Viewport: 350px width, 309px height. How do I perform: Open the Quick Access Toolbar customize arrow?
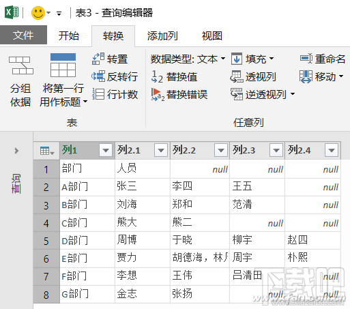click(x=59, y=14)
